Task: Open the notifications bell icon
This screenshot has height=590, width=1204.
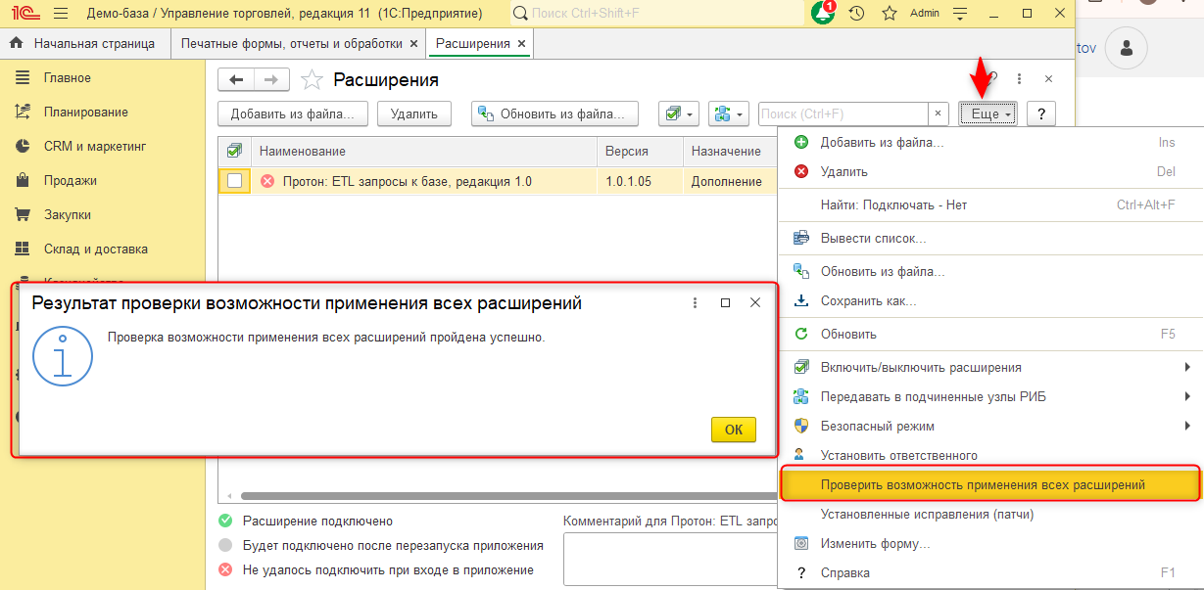Action: point(821,14)
